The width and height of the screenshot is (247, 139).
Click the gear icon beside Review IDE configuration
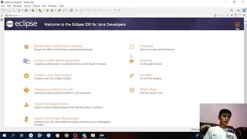(26, 47)
